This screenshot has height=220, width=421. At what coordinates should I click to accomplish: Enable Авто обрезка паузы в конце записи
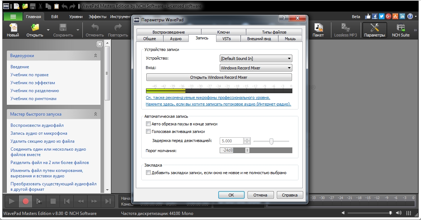148,124
